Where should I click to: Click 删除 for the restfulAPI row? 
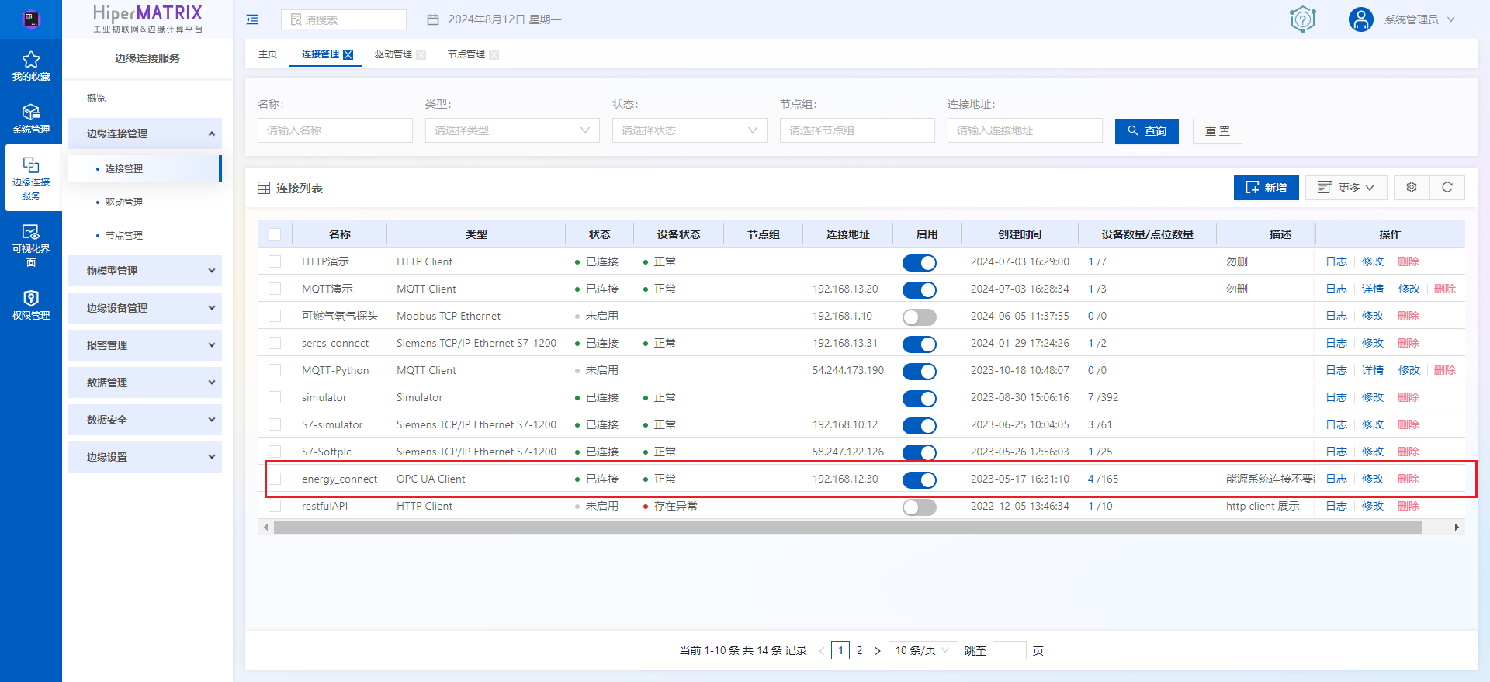pyautogui.click(x=1409, y=506)
